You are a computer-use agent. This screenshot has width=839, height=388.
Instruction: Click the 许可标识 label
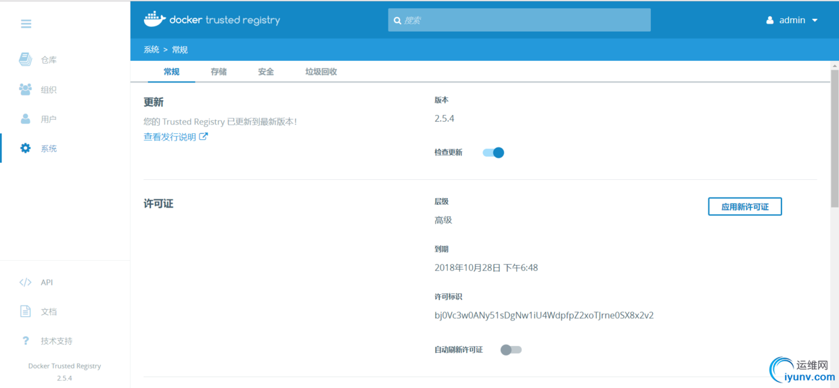coord(449,297)
